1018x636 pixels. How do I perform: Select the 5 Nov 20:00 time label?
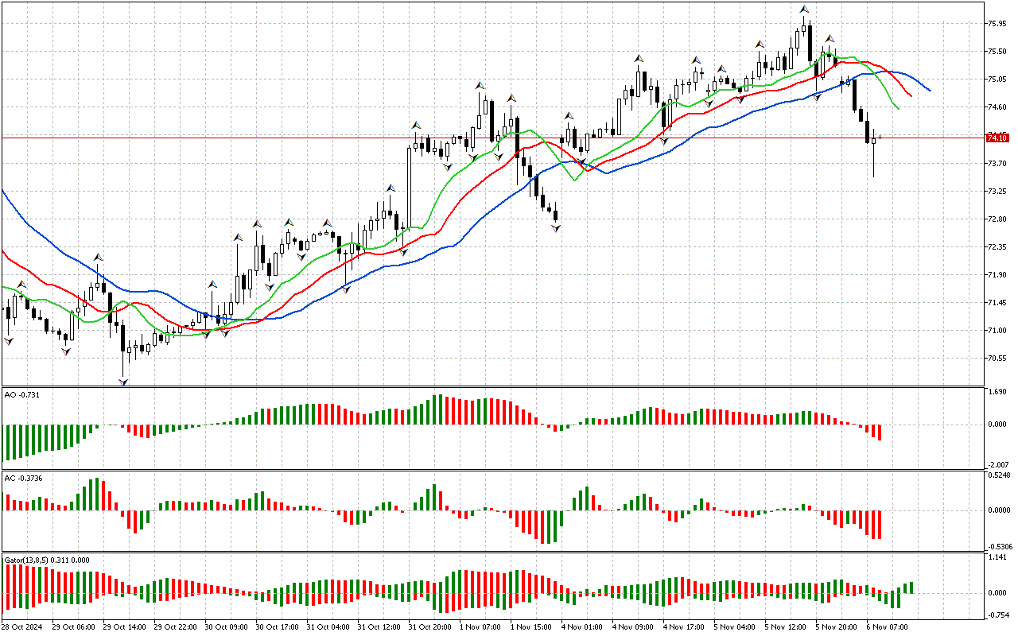coord(837,626)
